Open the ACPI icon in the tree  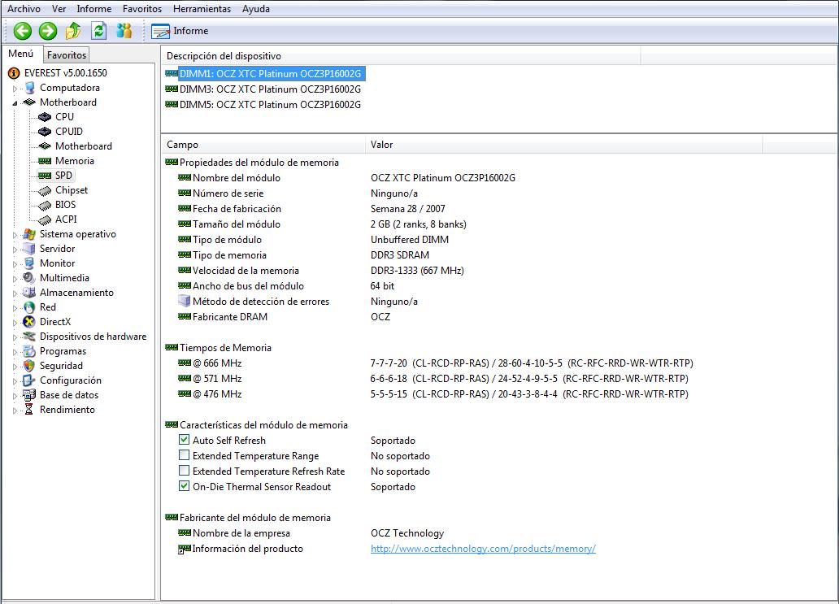(x=45, y=219)
